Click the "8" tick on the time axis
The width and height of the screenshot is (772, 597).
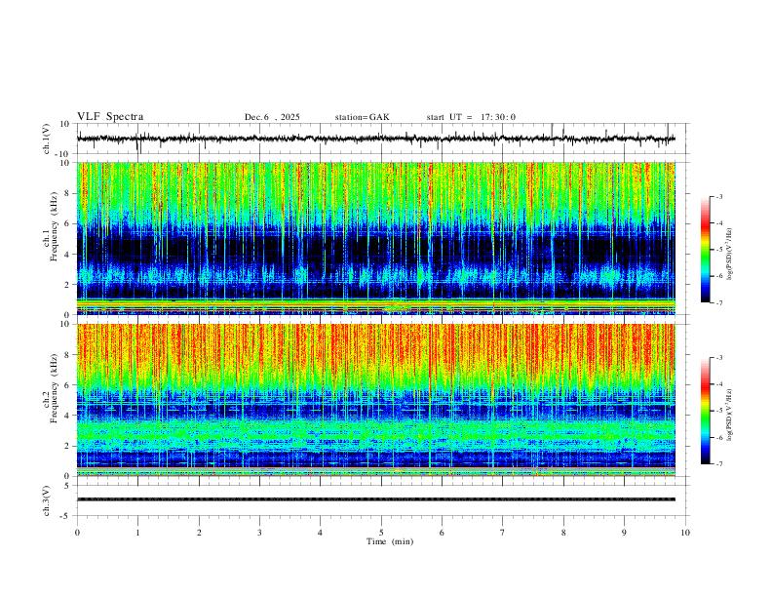coord(563,533)
